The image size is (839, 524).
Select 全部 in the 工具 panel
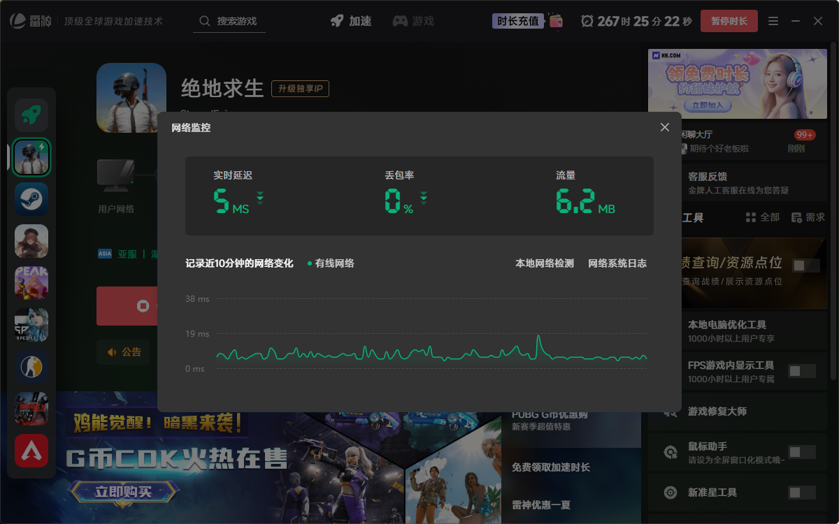pos(766,217)
